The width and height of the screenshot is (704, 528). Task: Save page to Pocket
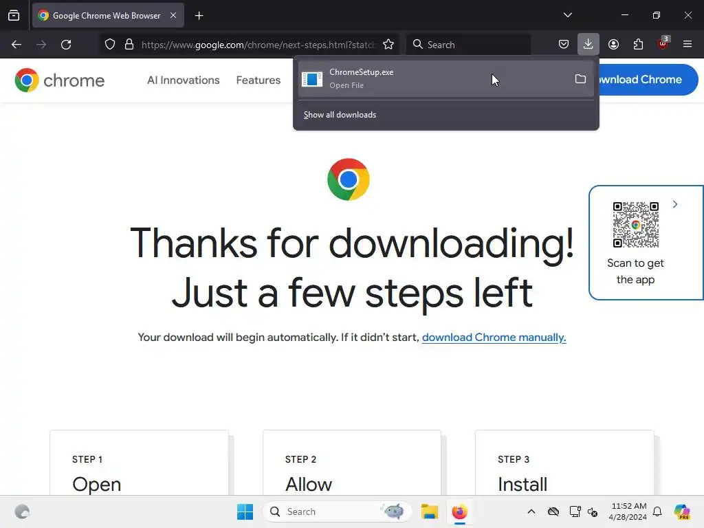click(x=564, y=45)
